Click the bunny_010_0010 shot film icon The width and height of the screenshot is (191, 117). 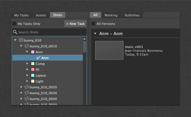(x=26, y=46)
